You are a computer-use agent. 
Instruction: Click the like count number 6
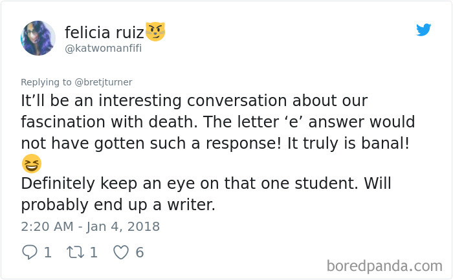[x=139, y=252]
